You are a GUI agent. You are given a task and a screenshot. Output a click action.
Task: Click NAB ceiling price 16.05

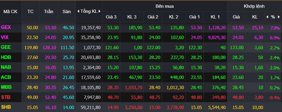[x=50, y=67]
